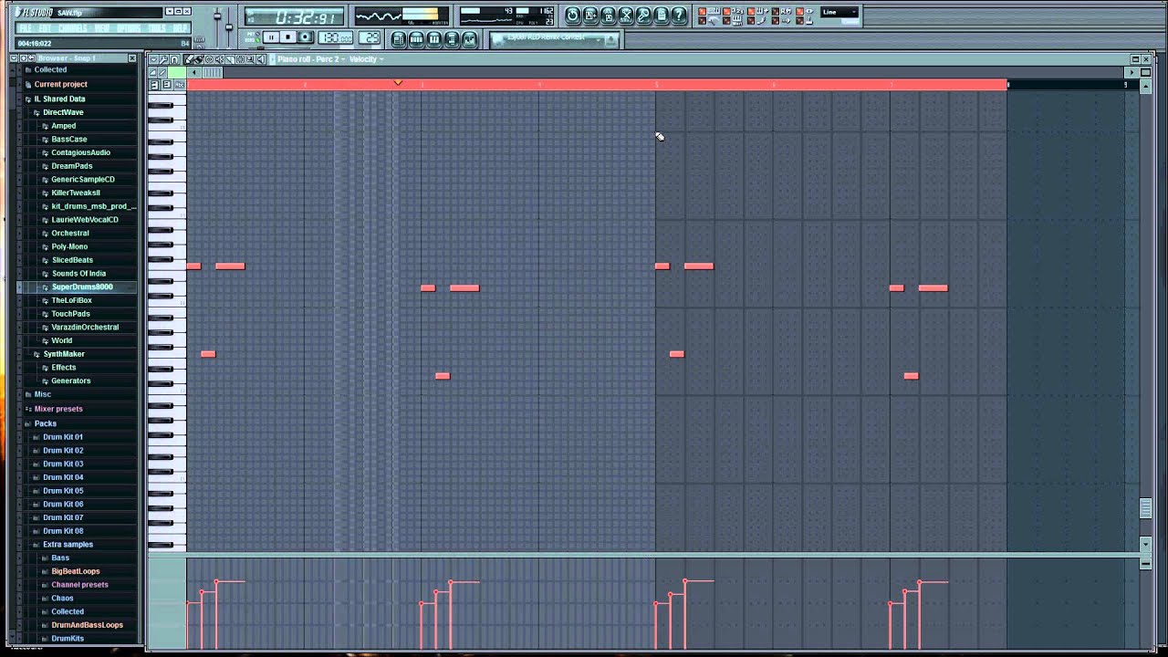Open the FILE menu
This screenshot has height=657, width=1168.
(25, 28)
